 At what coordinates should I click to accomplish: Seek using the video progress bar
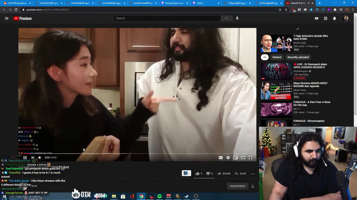137,153
